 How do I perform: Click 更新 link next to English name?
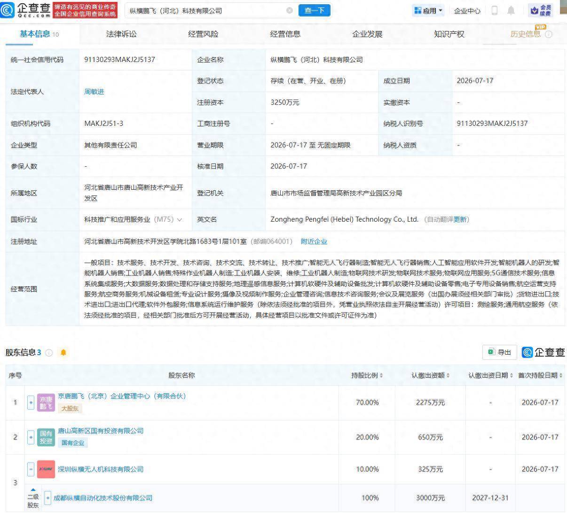click(460, 219)
